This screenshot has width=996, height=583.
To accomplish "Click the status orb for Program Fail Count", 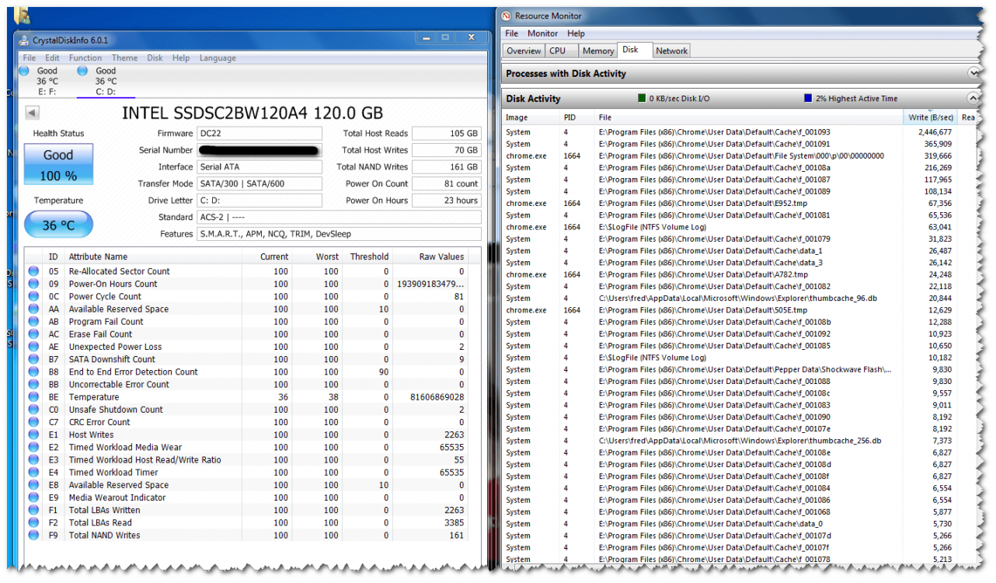I will coord(33,322).
